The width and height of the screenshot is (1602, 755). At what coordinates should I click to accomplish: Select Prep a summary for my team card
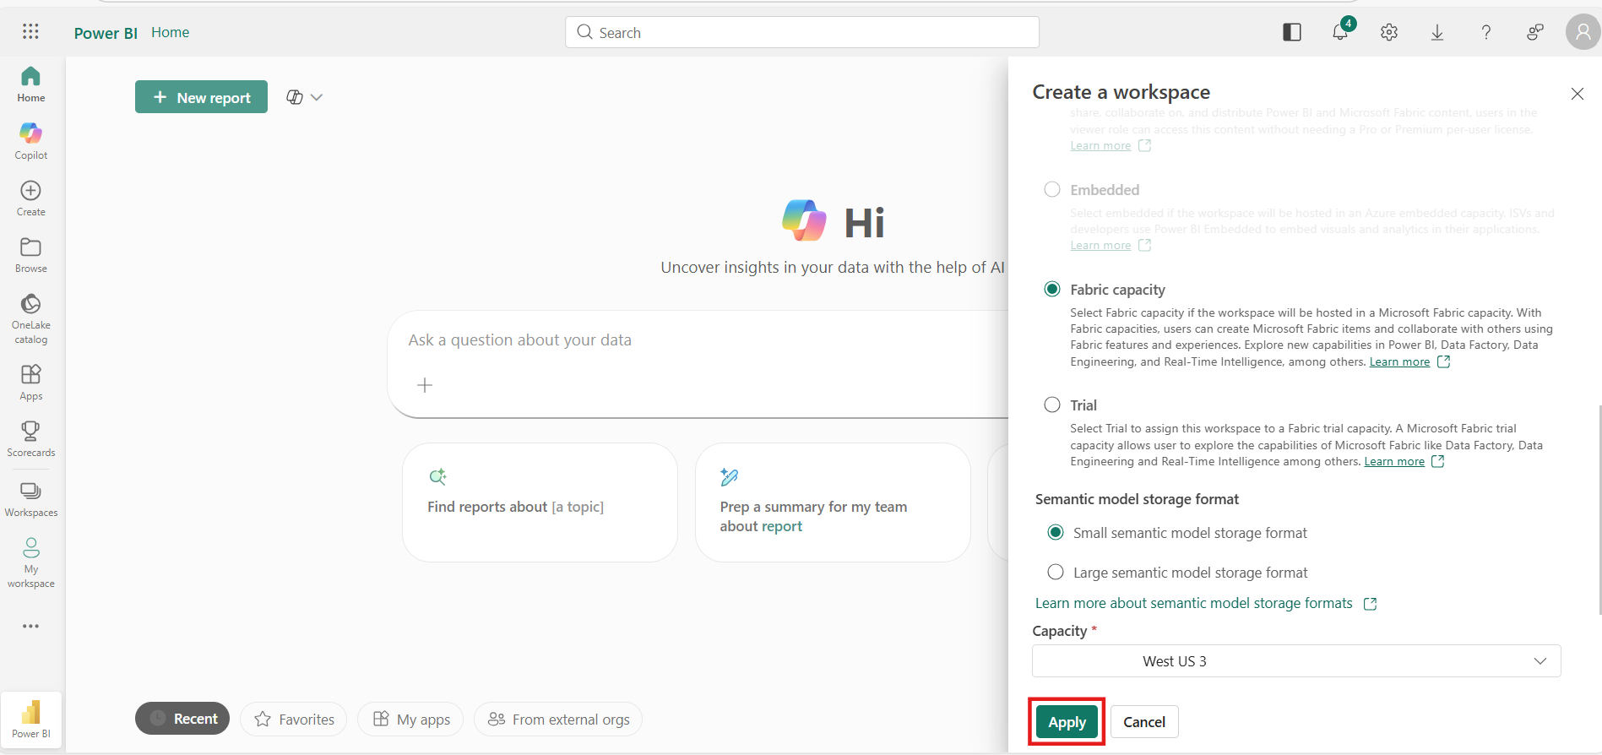[x=833, y=502]
